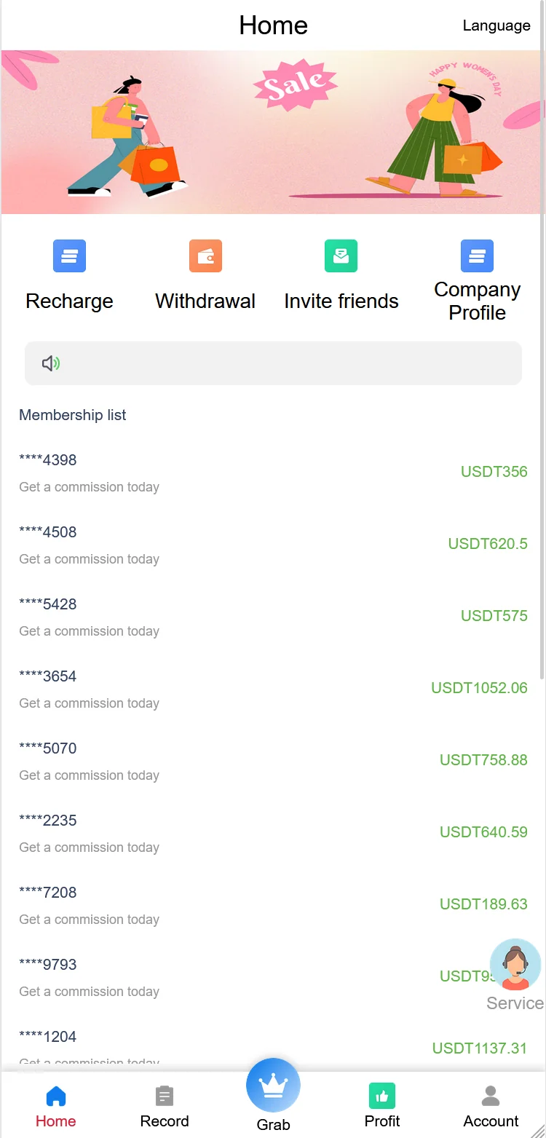This screenshot has height=1138, width=546.
Task: Click the speaker announcement icon
Action: pos(50,363)
